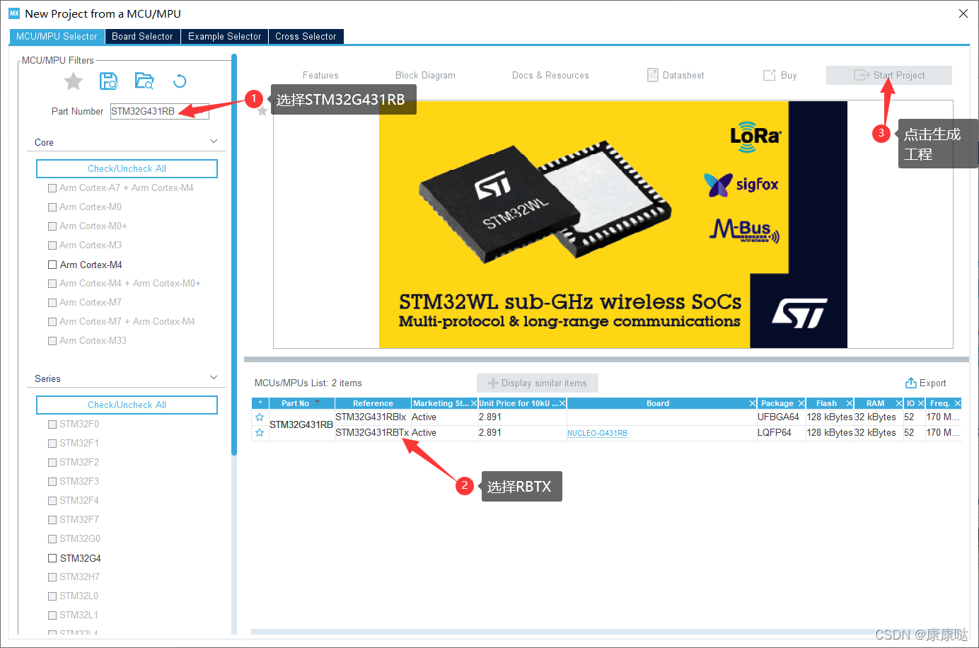979x648 pixels.
Task: Open the Docs & Resources tab
Action: pos(550,75)
